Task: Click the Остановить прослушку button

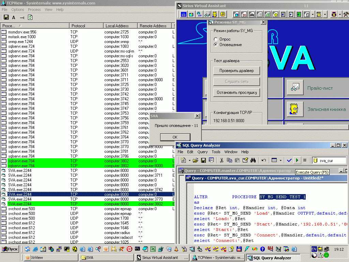Action: 237,92
